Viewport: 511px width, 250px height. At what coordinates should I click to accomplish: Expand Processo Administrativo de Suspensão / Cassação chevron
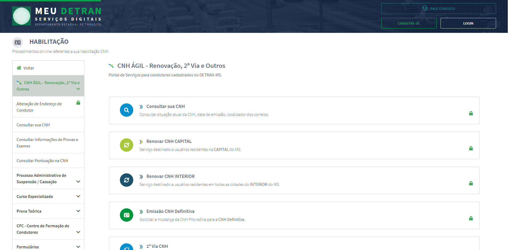click(x=78, y=182)
